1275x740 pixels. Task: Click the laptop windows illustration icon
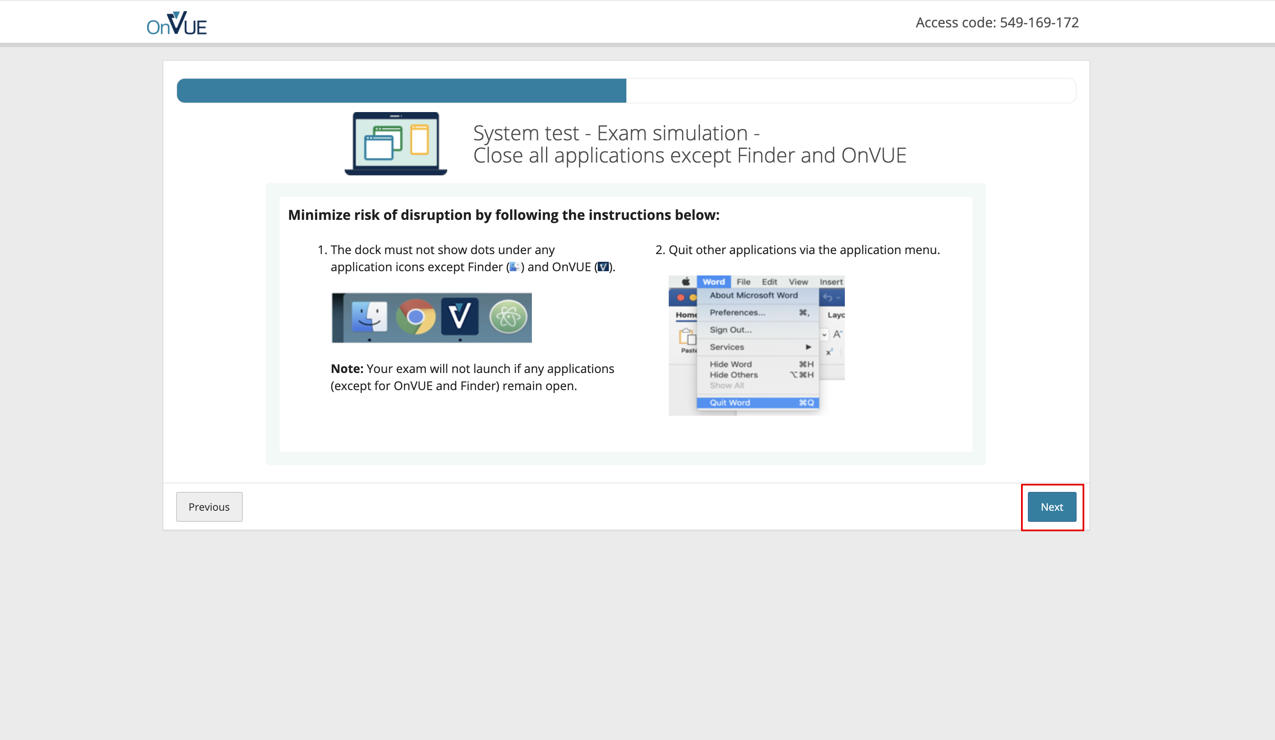(x=395, y=144)
